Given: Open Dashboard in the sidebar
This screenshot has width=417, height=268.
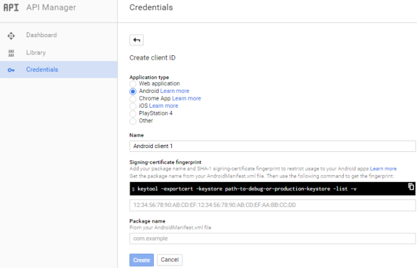Looking at the screenshot, I should coord(41,35).
